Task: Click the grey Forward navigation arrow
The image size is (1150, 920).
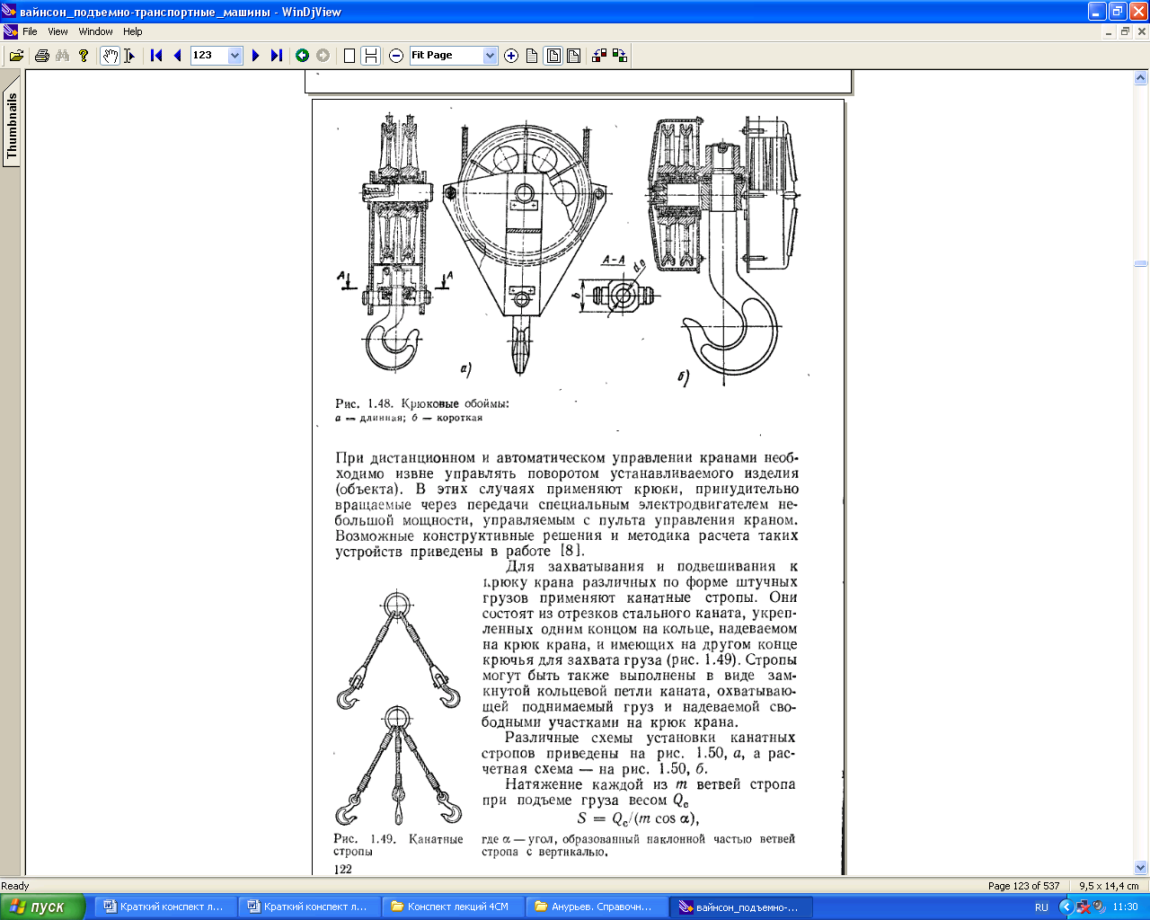Action: pos(323,56)
